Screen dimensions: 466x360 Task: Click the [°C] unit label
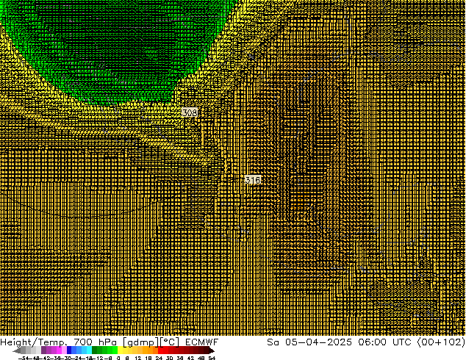[170, 342]
